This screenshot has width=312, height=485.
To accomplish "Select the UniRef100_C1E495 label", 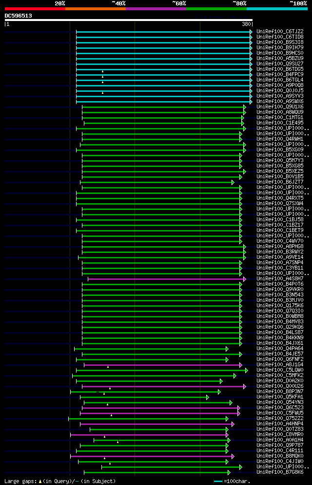I will click(280, 123).
